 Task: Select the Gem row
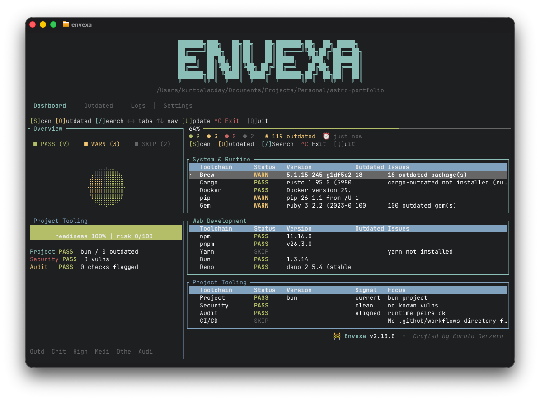point(348,206)
